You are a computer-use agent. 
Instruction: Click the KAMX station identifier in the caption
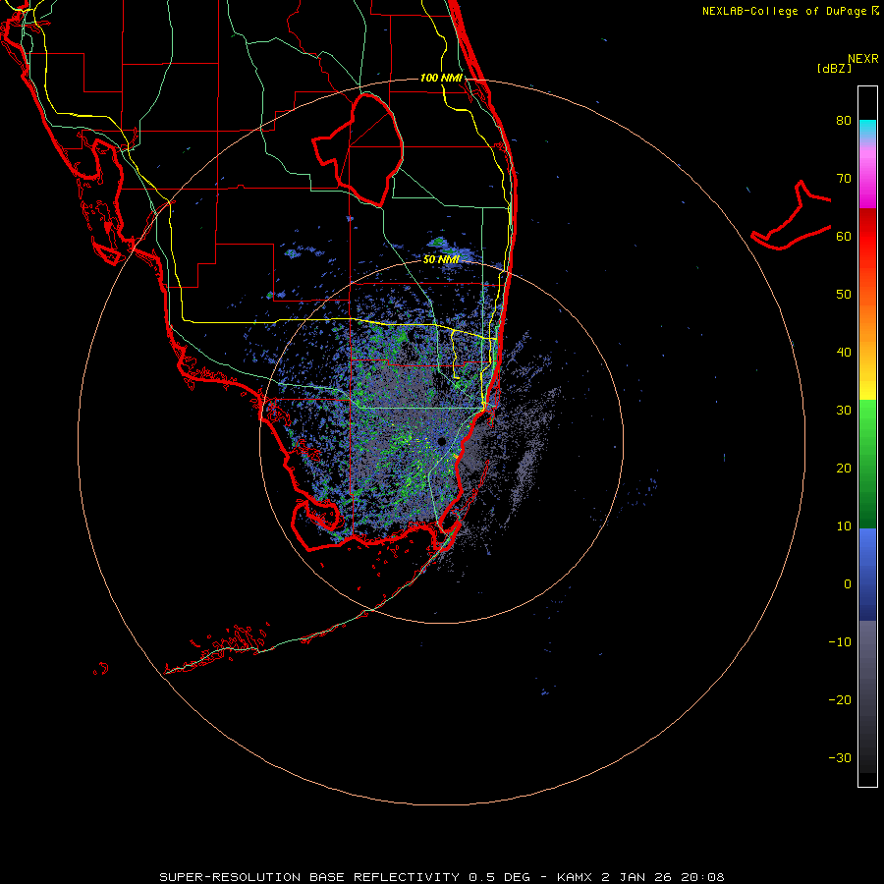[x=574, y=877]
